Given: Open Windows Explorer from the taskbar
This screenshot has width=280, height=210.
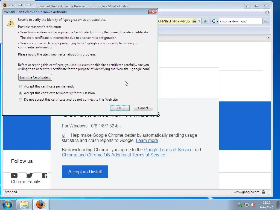Looking at the screenshot, I should point(24,205).
